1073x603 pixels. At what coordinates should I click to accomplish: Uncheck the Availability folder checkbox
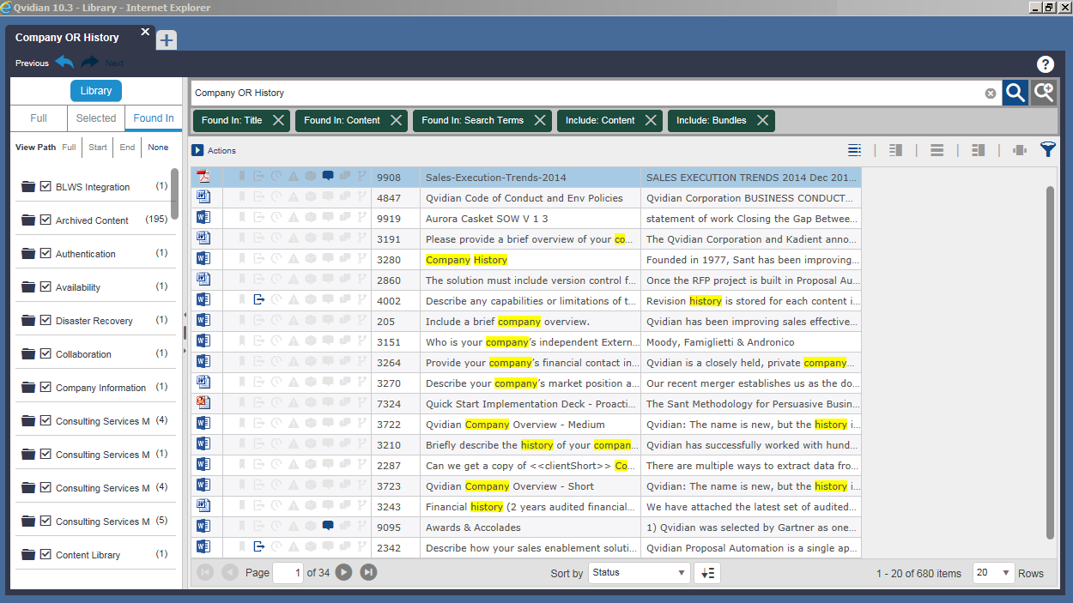click(x=45, y=286)
